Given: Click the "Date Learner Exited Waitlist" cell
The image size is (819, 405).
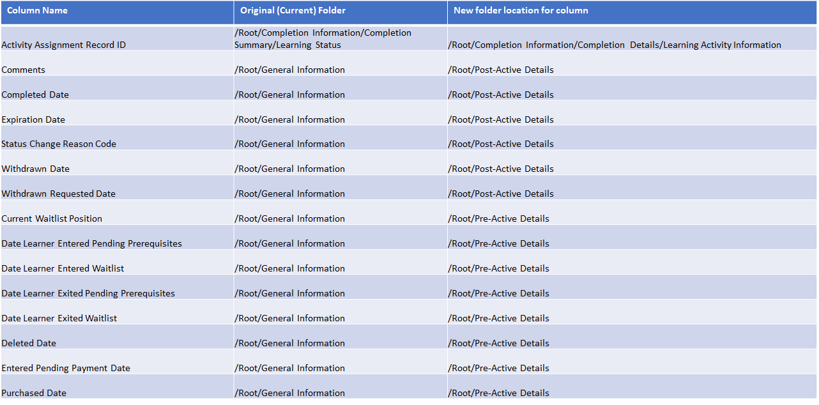Looking at the screenshot, I should point(59,318).
